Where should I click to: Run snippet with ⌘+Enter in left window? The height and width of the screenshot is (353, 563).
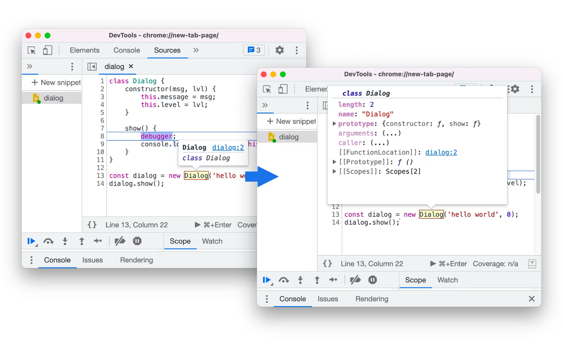(x=213, y=225)
